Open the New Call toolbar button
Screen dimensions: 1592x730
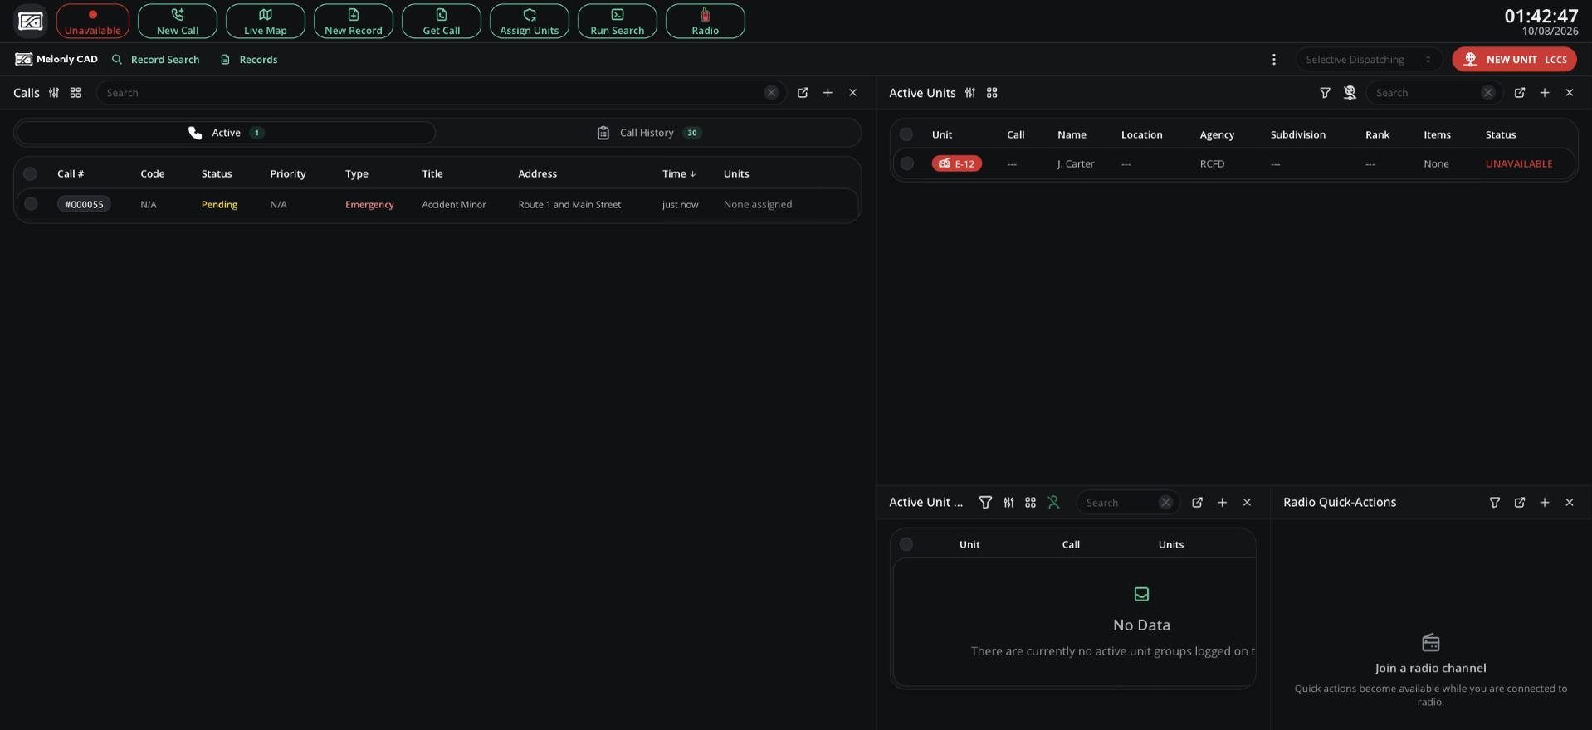178,21
